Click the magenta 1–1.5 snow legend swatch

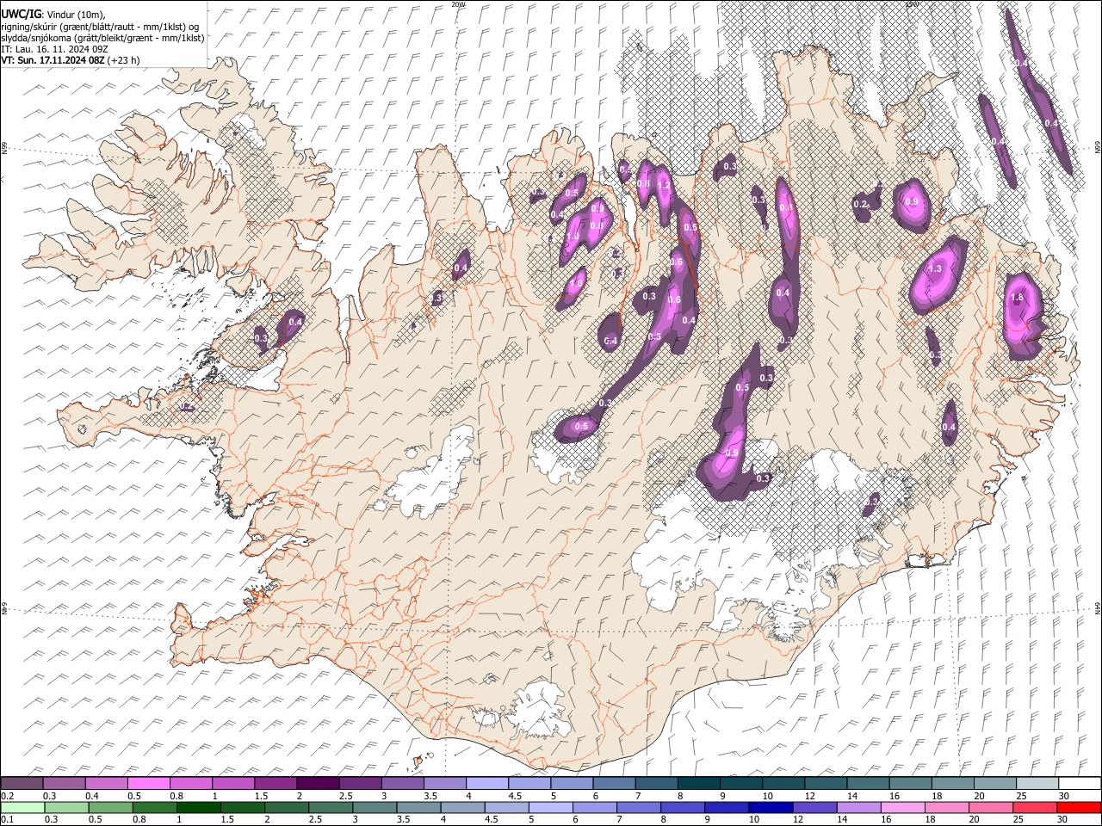pyautogui.click(x=233, y=783)
